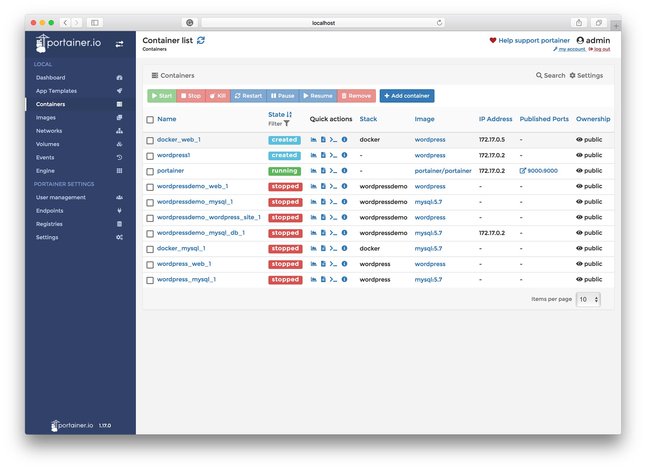Click the Networks sitemap icon in sidebar
The image size is (646, 470).
coord(119,131)
